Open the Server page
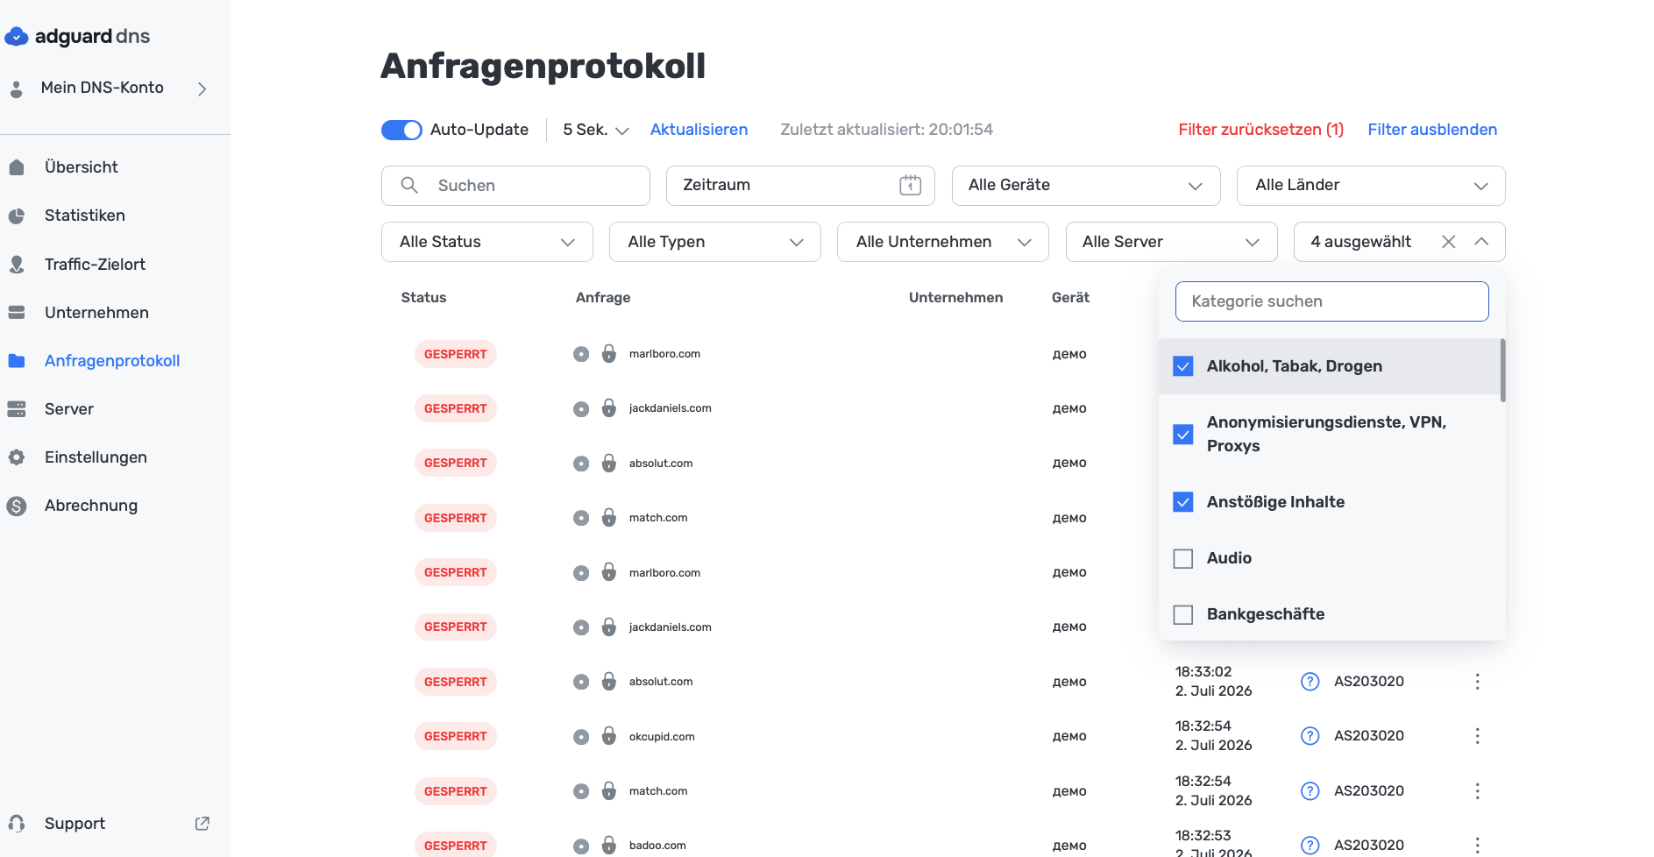This screenshot has height=857, width=1654. [x=68, y=408]
